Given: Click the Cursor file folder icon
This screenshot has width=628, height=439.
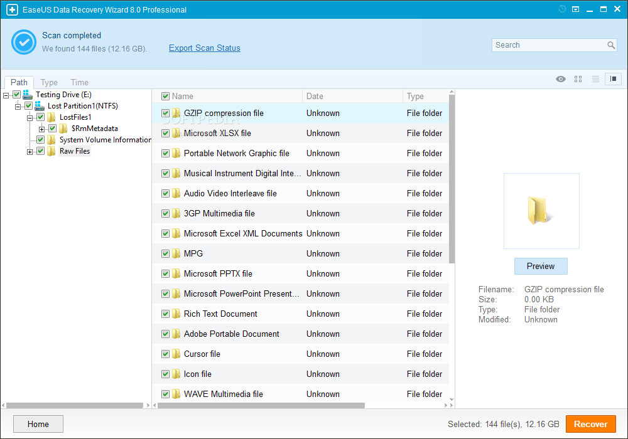Looking at the screenshot, I should [176, 354].
